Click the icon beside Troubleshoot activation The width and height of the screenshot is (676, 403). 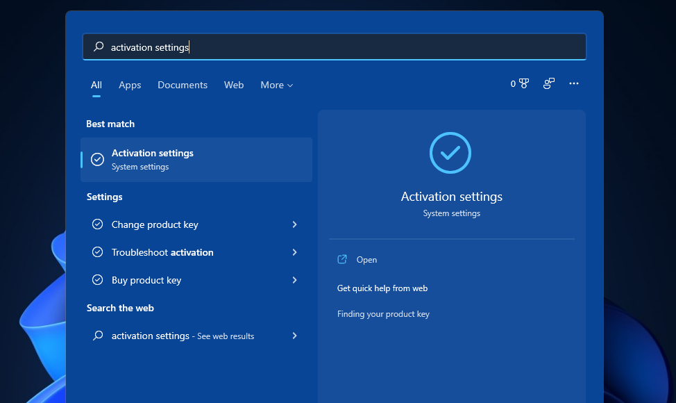pyautogui.click(x=97, y=252)
